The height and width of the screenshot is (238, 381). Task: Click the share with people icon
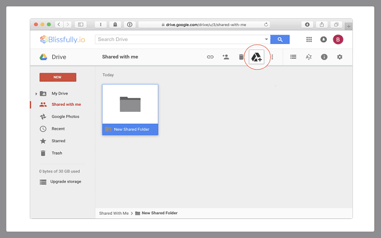(226, 57)
